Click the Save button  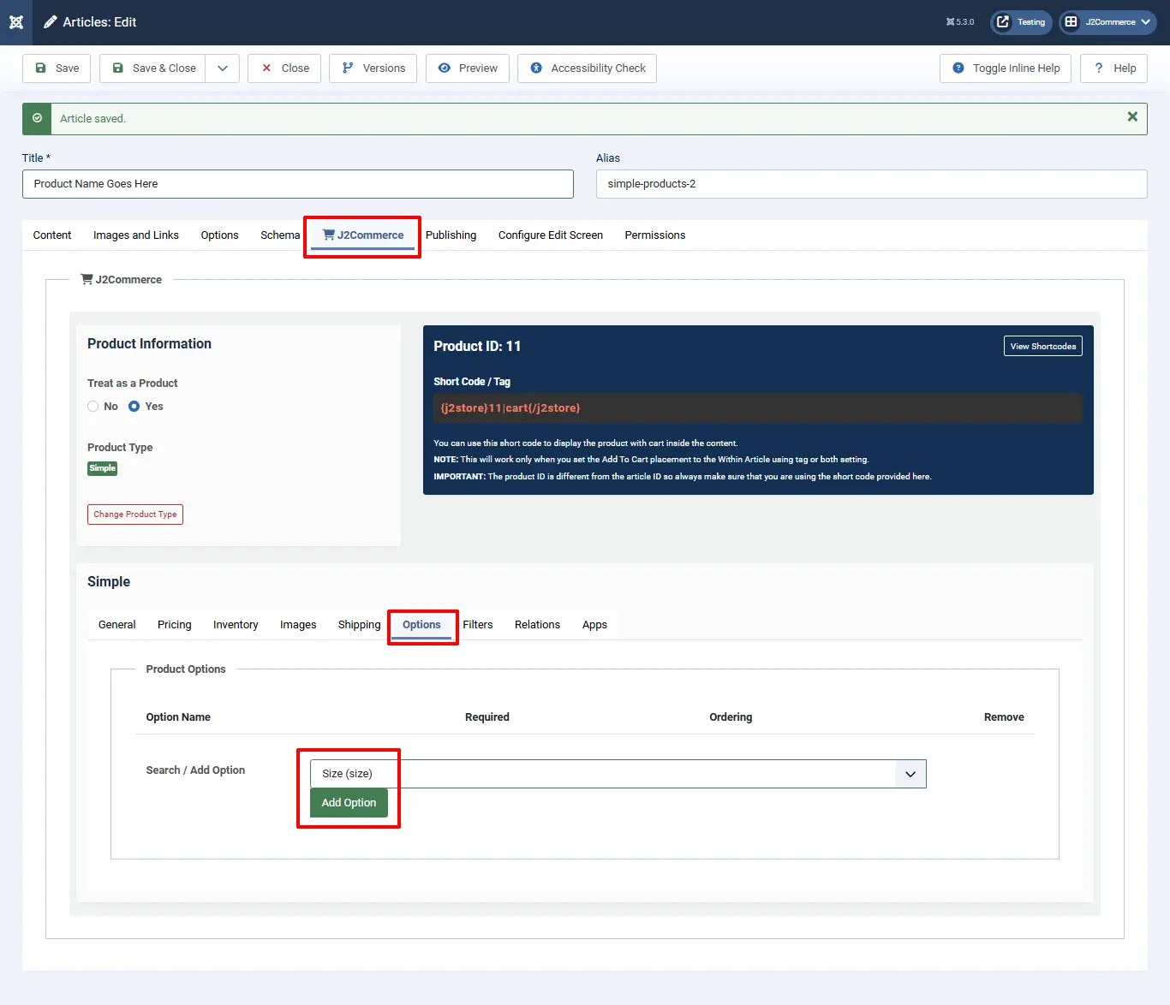57,68
